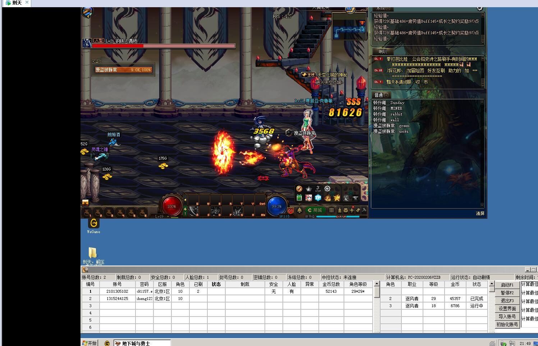This screenshot has width=538, height=346.
Task: Click 普通 chat scroll down arrow
Action: coord(482,205)
